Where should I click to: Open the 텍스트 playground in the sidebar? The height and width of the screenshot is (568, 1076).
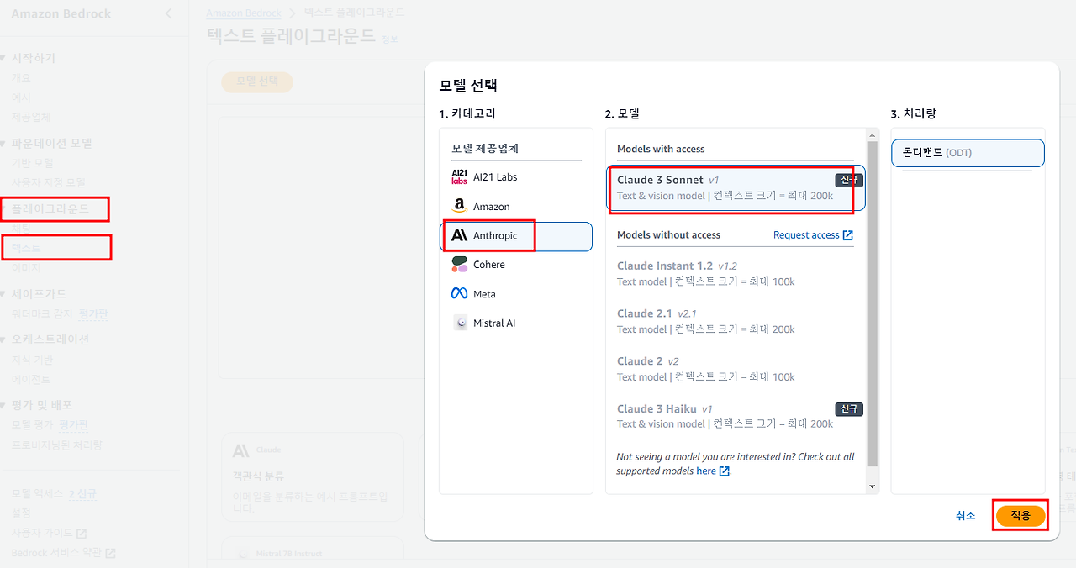pos(26,248)
